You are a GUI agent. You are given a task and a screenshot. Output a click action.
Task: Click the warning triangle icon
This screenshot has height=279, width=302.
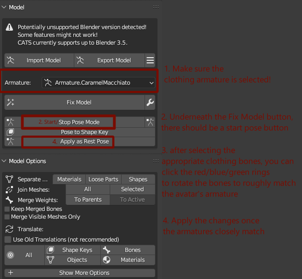click(x=9, y=27)
